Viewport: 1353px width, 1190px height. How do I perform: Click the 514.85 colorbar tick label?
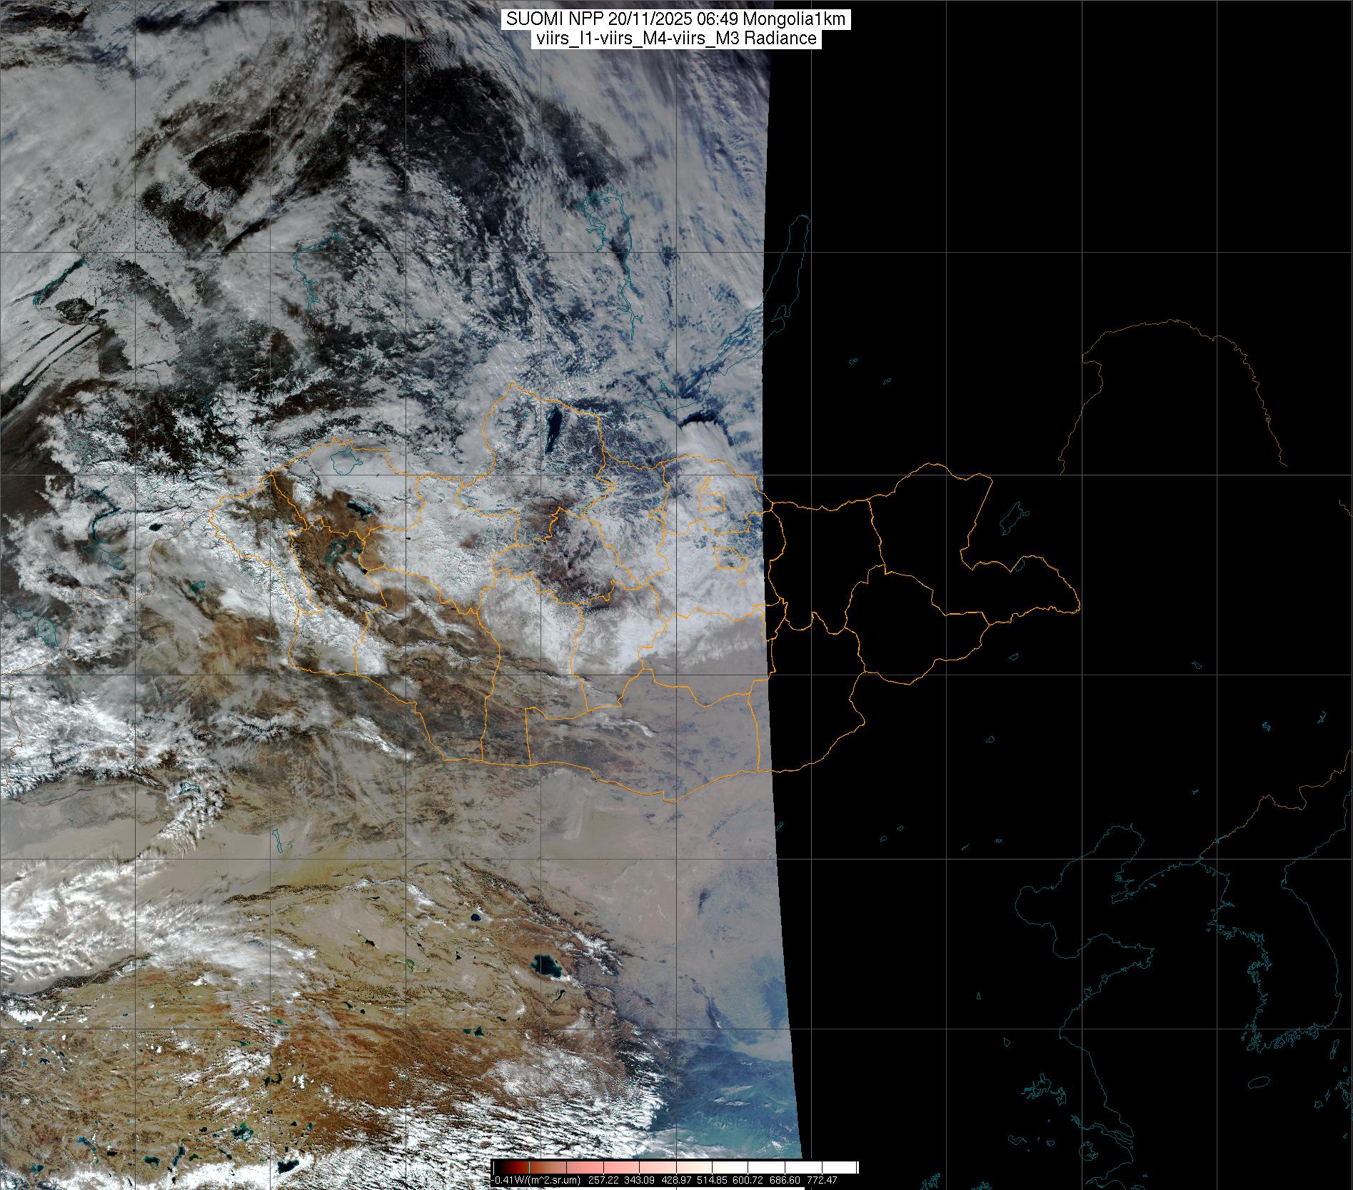(x=712, y=1180)
